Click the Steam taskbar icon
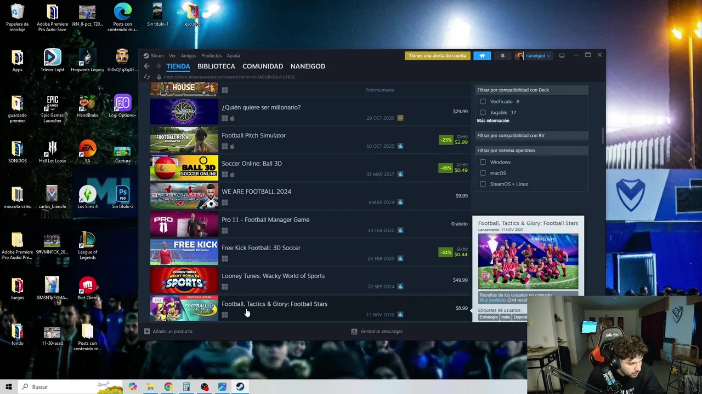 (240, 387)
